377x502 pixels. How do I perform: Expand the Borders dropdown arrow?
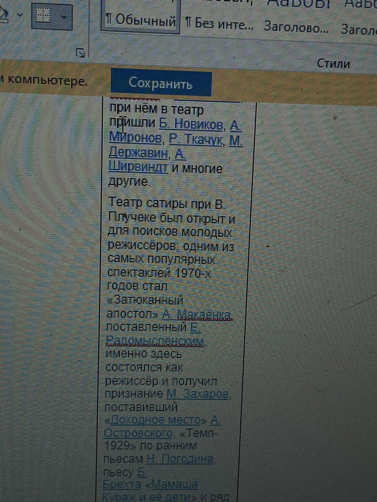pyautogui.click(x=64, y=17)
